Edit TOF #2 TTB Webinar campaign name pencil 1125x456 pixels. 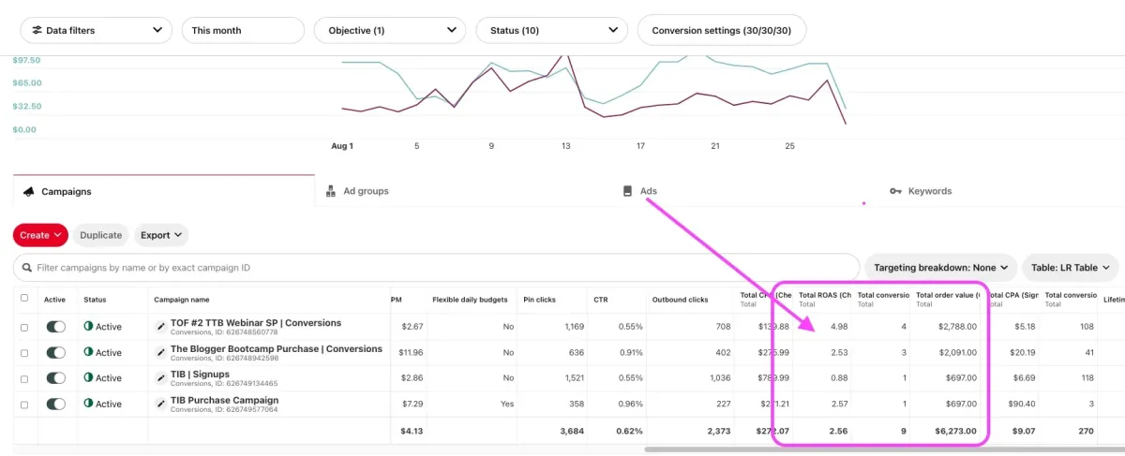pyautogui.click(x=160, y=325)
